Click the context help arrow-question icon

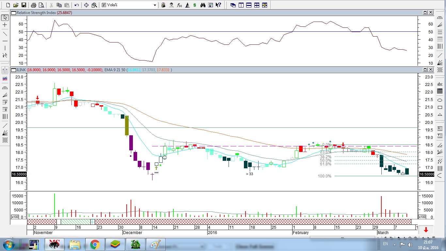coord(218,5)
